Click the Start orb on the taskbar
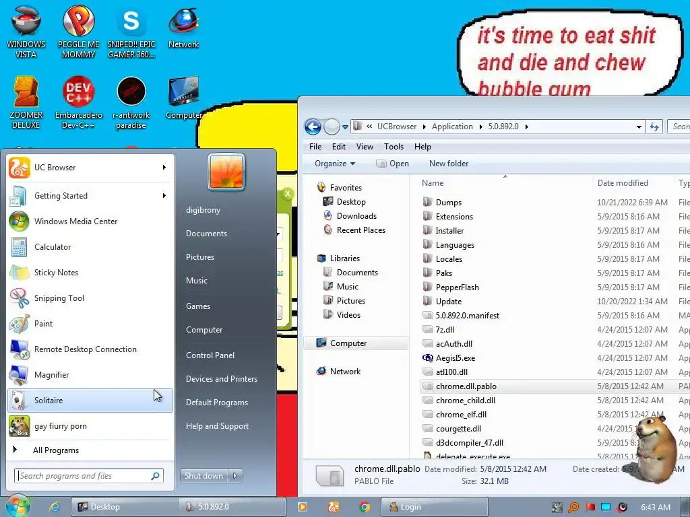 18,507
